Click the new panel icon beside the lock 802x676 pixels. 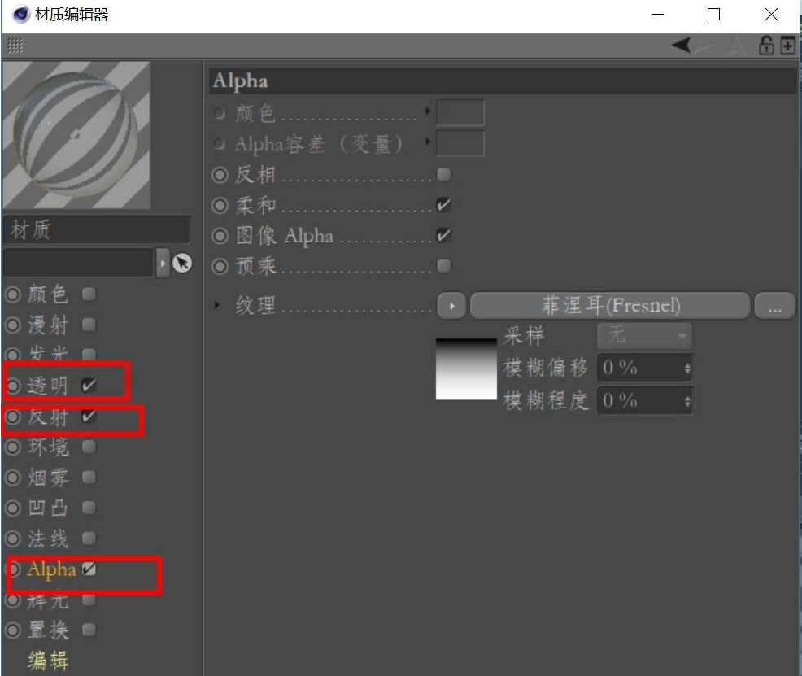786,46
